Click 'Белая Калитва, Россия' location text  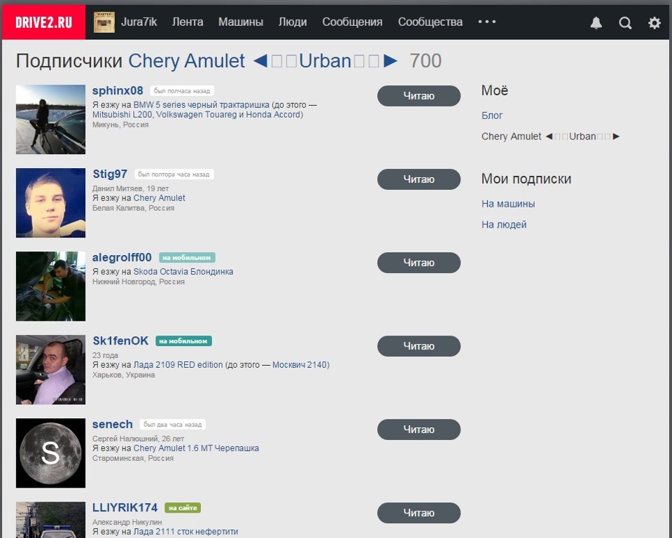click(133, 207)
